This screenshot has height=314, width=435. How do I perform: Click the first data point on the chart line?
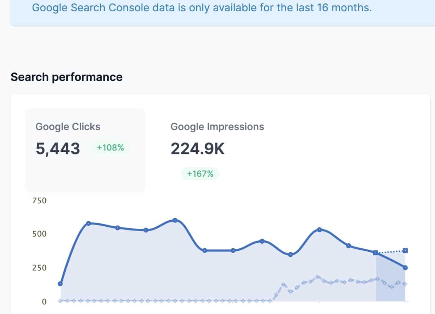coord(60,284)
